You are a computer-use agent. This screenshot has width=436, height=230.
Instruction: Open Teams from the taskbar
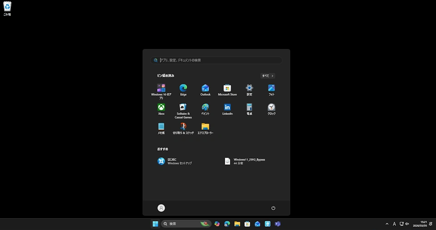[277, 224]
